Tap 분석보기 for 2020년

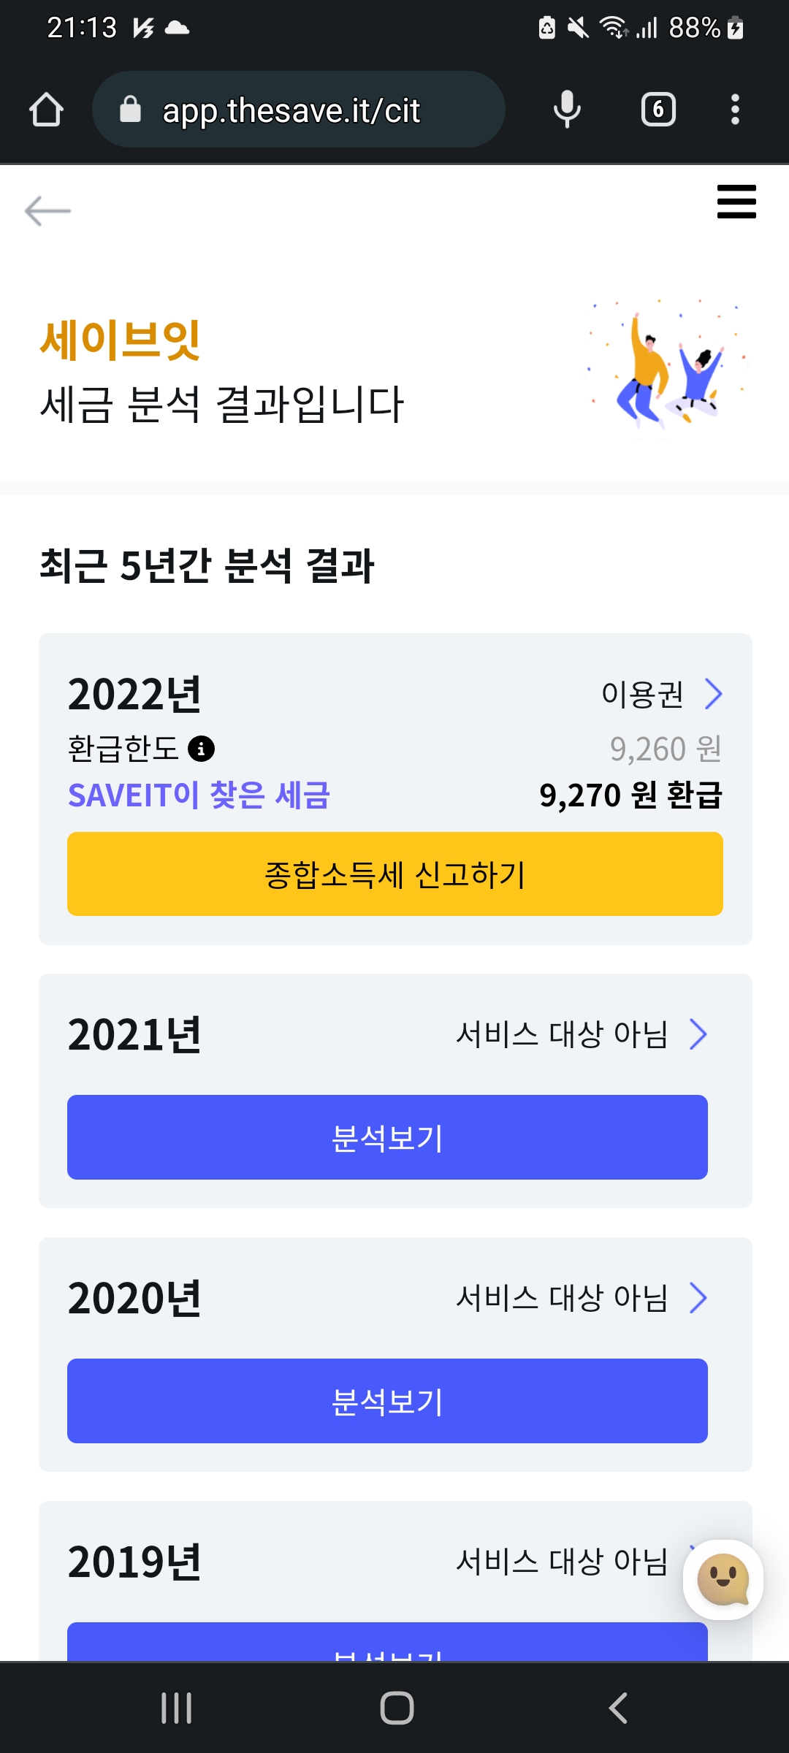point(387,1401)
